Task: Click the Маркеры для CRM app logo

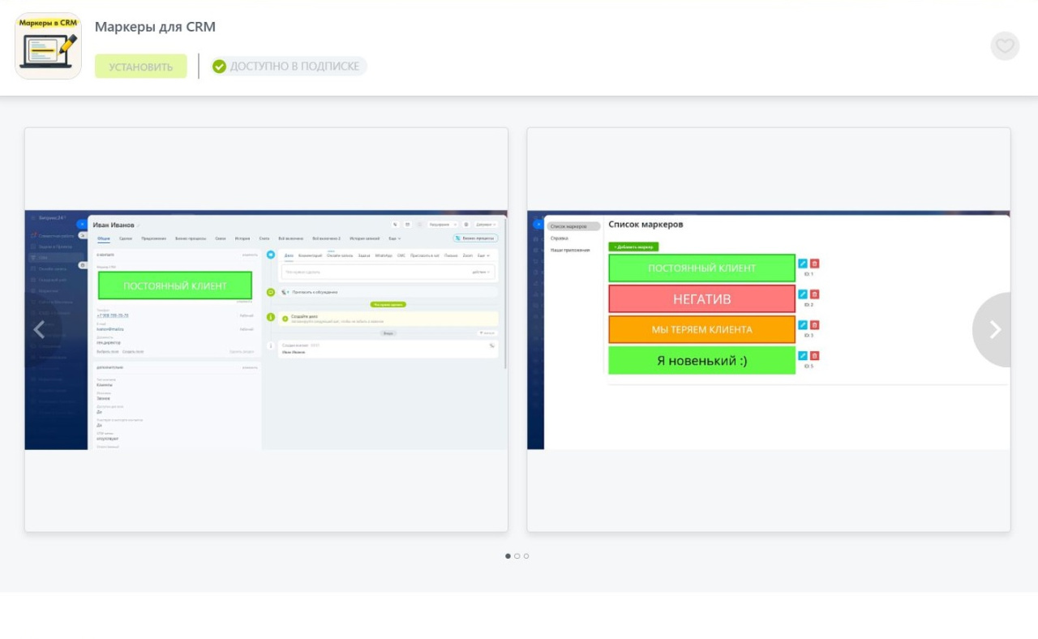Action: click(x=49, y=46)
